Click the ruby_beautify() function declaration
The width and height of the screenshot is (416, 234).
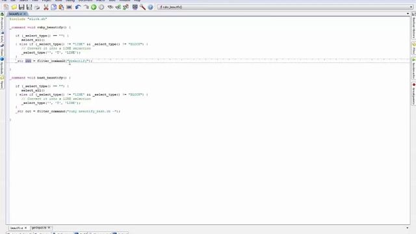(40, 27)
